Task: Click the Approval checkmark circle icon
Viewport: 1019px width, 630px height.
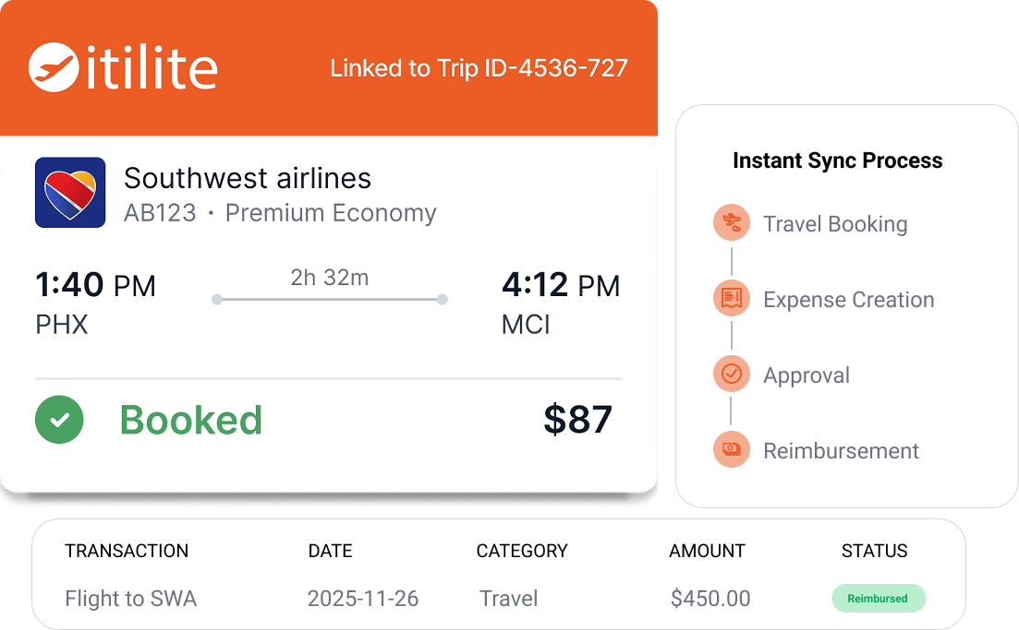Action: (731, 374)
